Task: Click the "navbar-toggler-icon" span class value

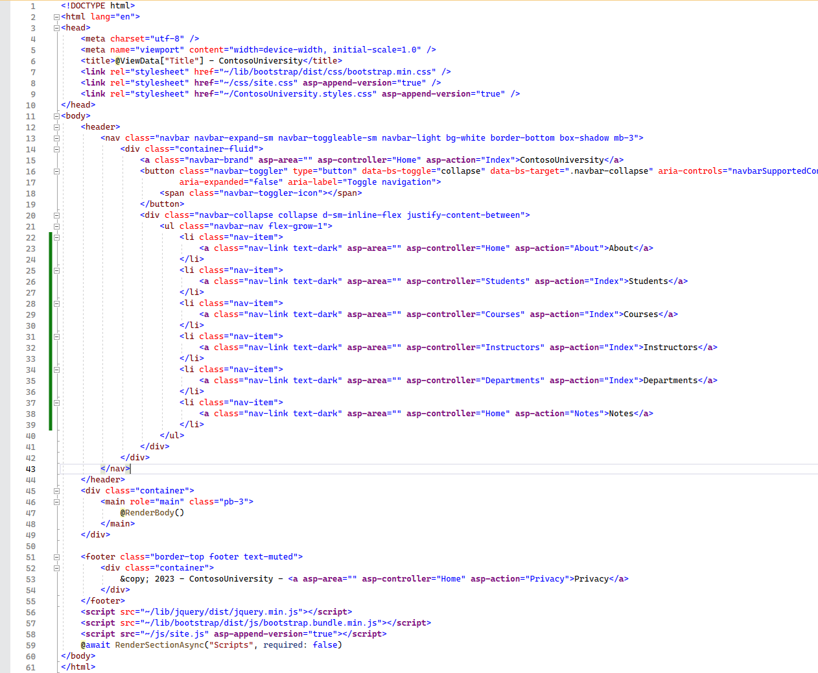Action: (x=271, y=193)
